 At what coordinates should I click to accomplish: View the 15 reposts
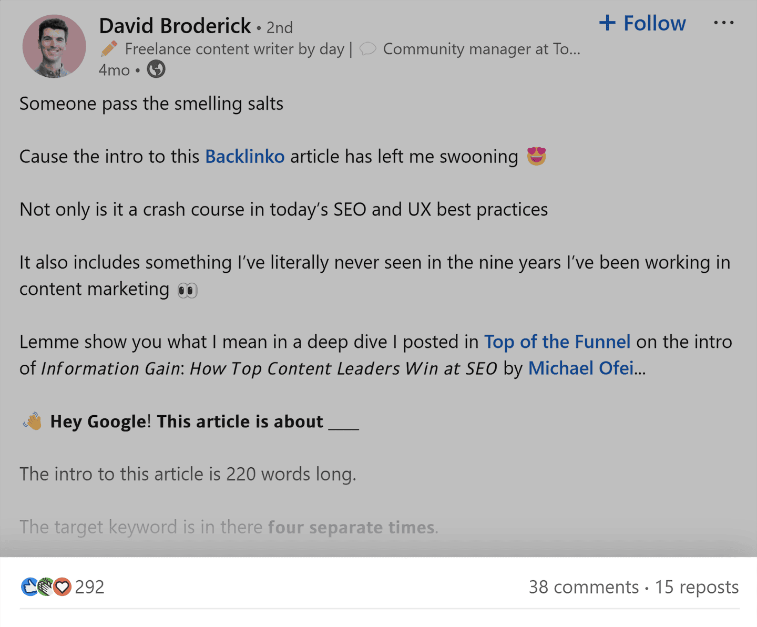point(697,587)
